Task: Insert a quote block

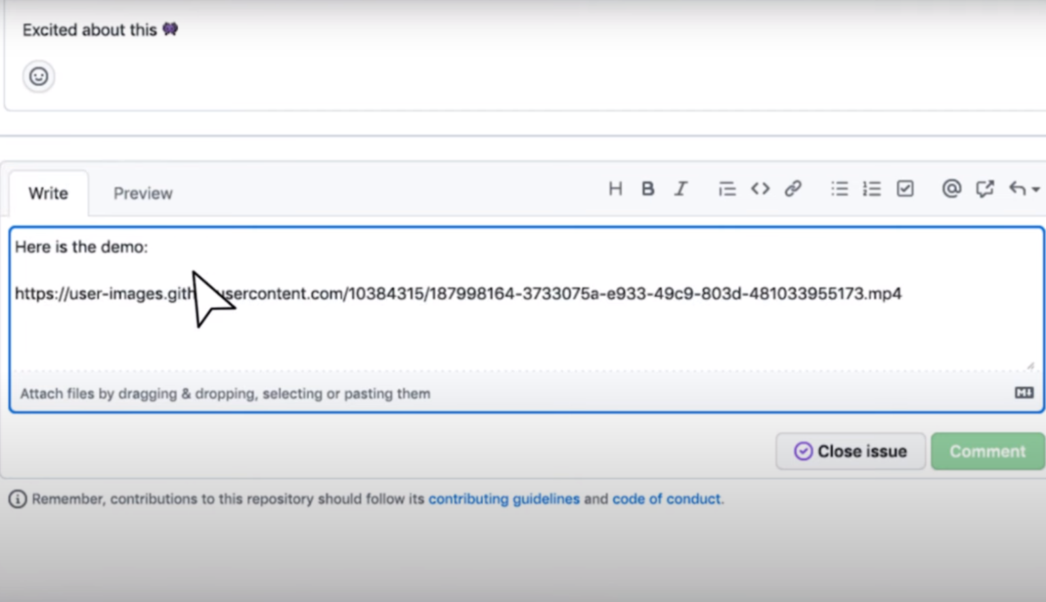Action: coord(727,189)
